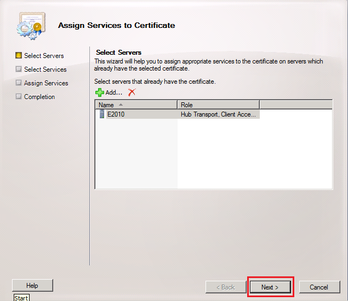Click the disabled Back button

(x=225, y=287)
